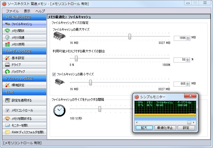
Task: Click the clock icon for check interval
Action: click(x=59, y=110)
